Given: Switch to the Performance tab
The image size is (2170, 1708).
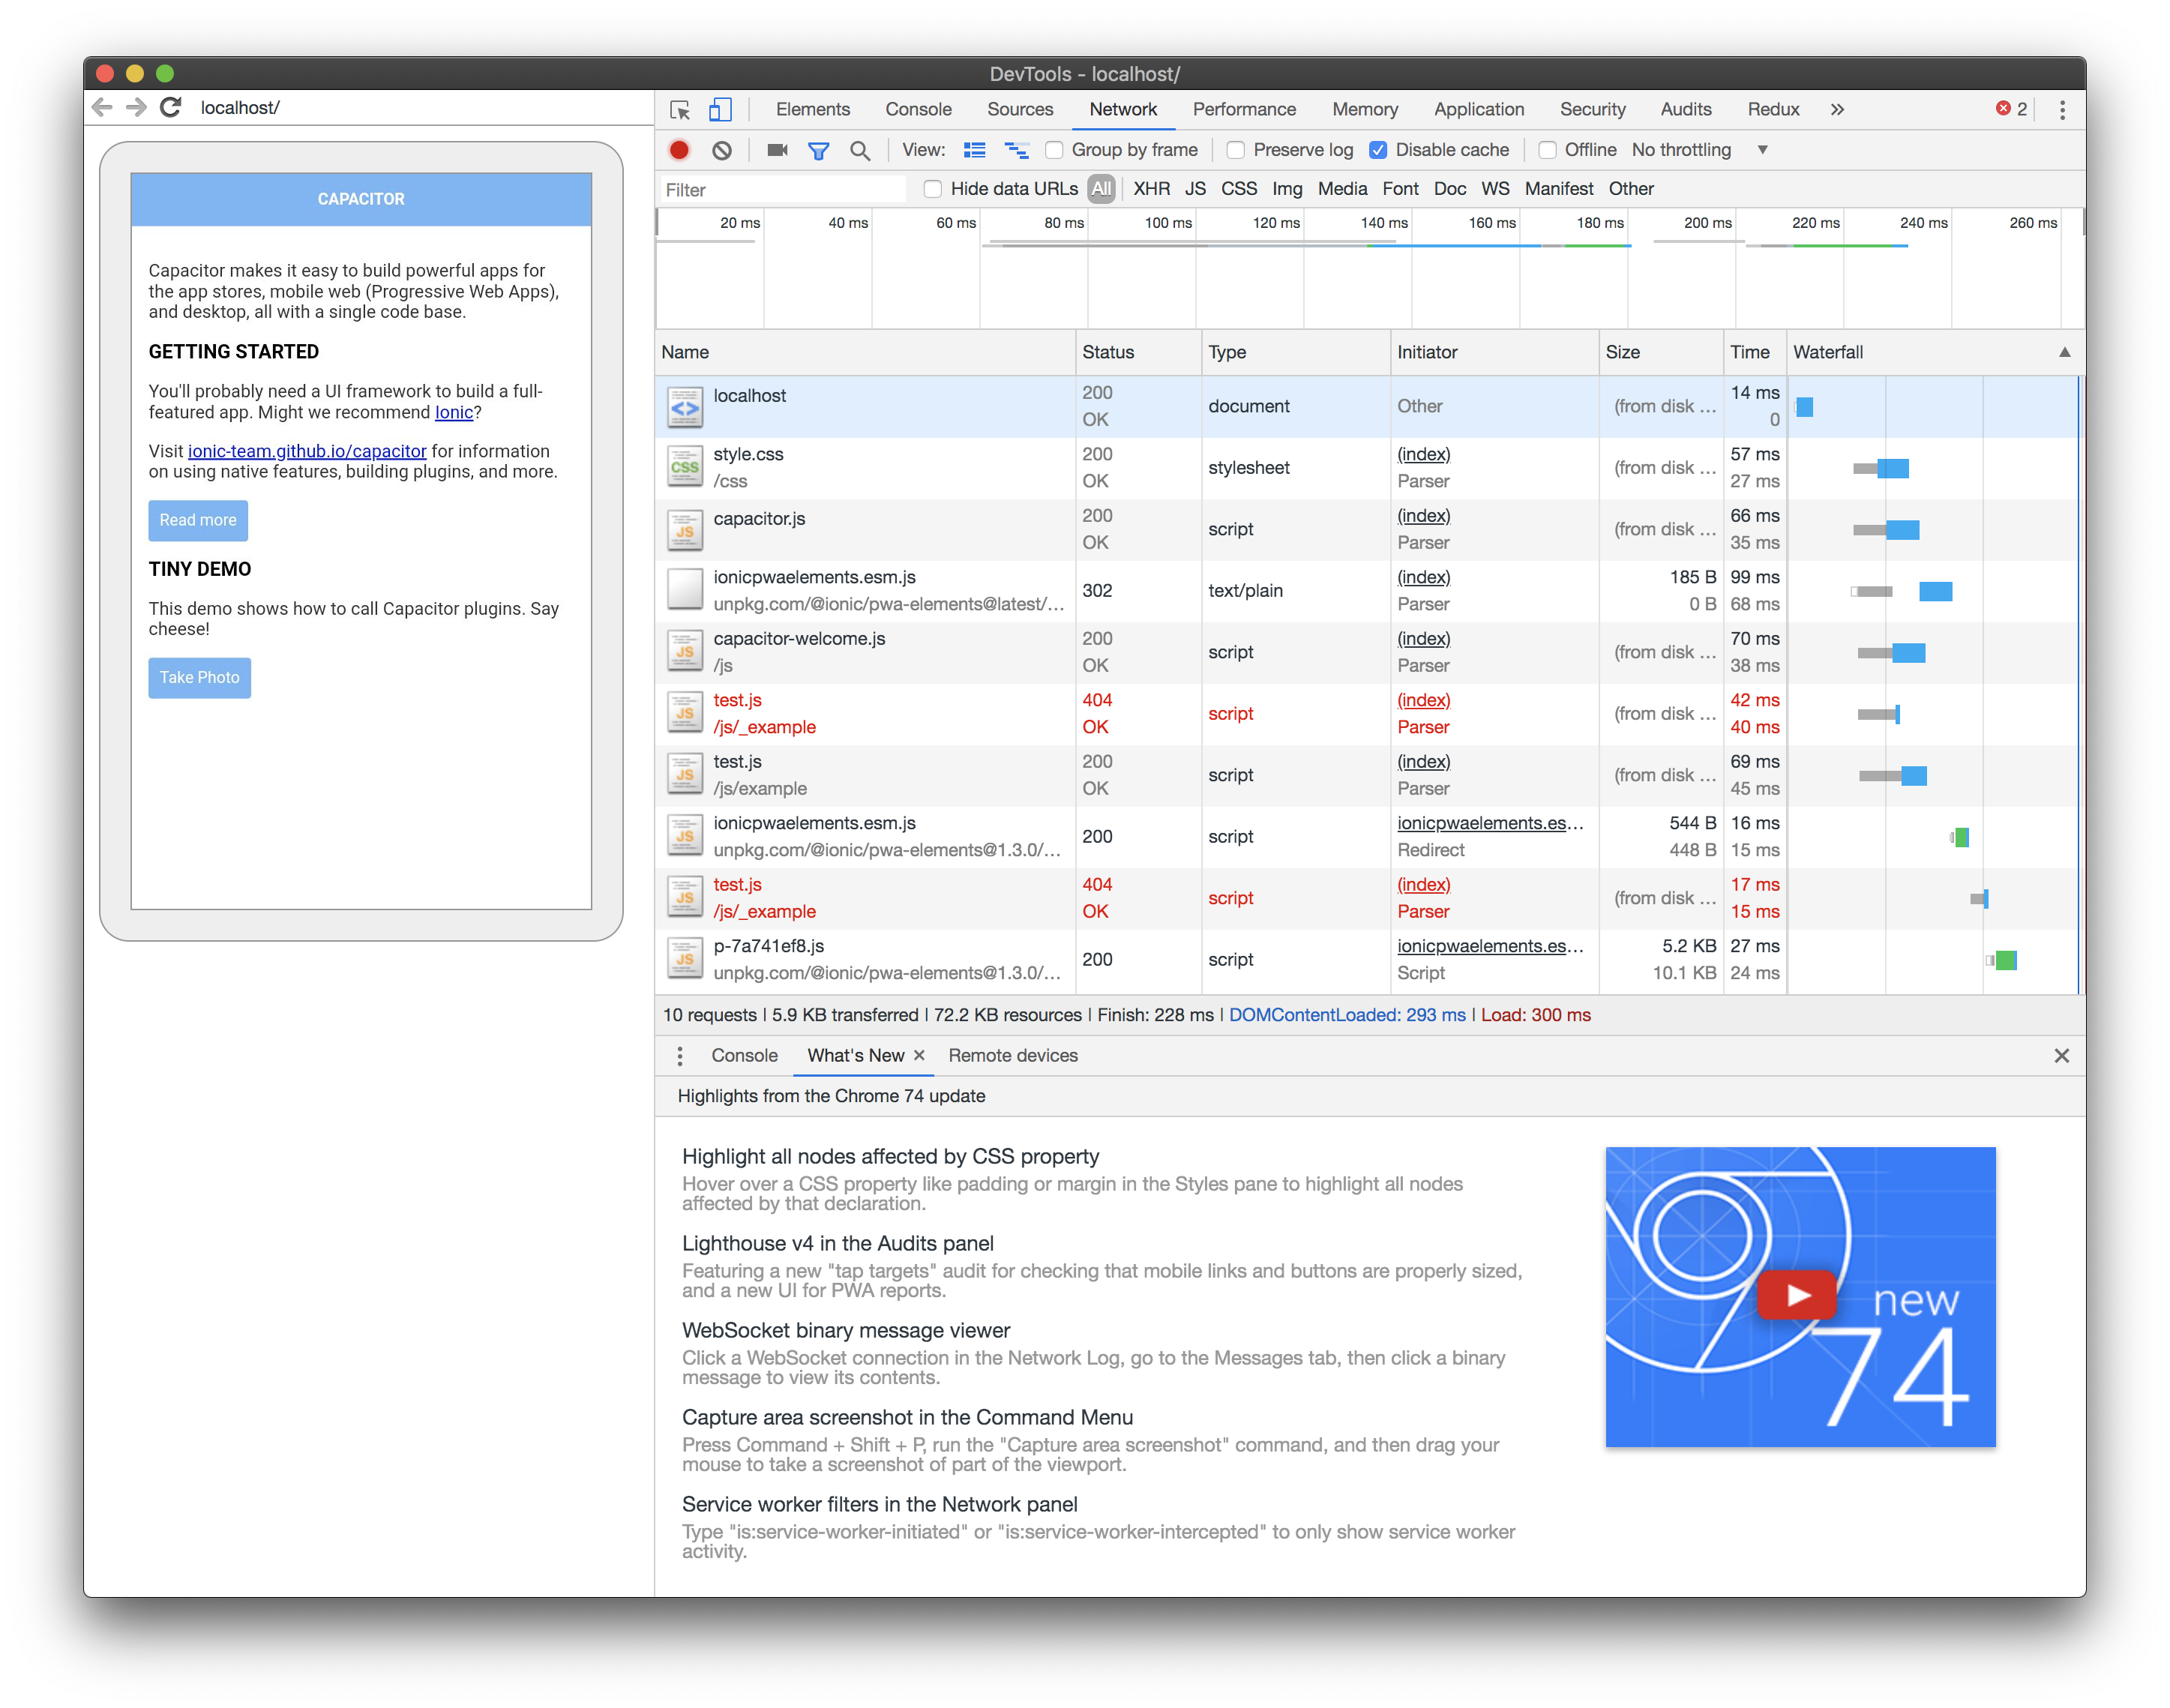Looking at the screenshot, I should click(x=1243, y=110).
